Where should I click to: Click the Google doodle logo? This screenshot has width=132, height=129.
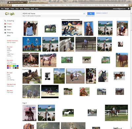point(10,14)
